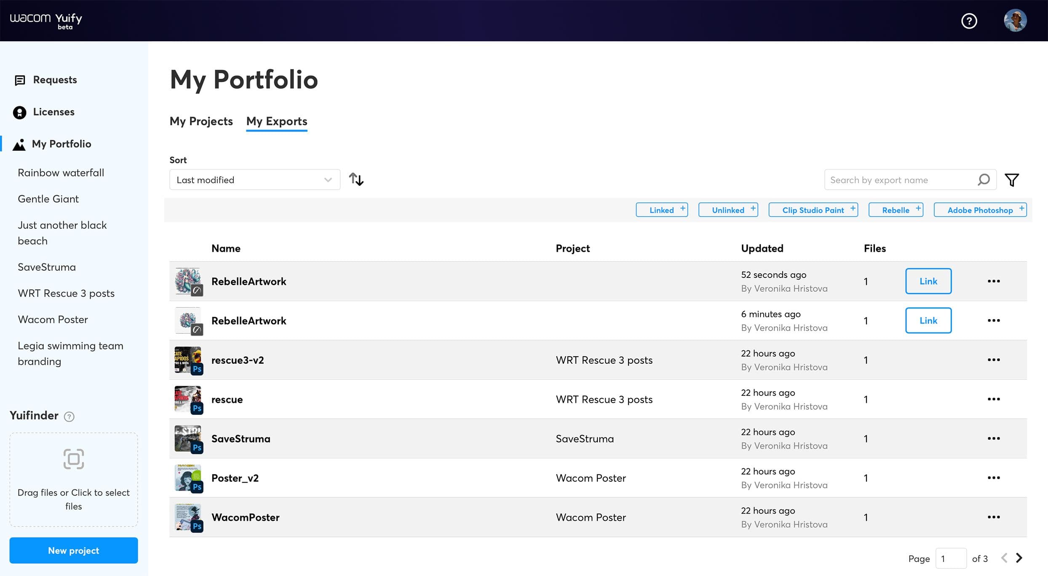The height and width of the screenshot is (576, 1048).
Task: Click WRT Rescue 3 posts project for rescue3-v2
Action: 604,360
